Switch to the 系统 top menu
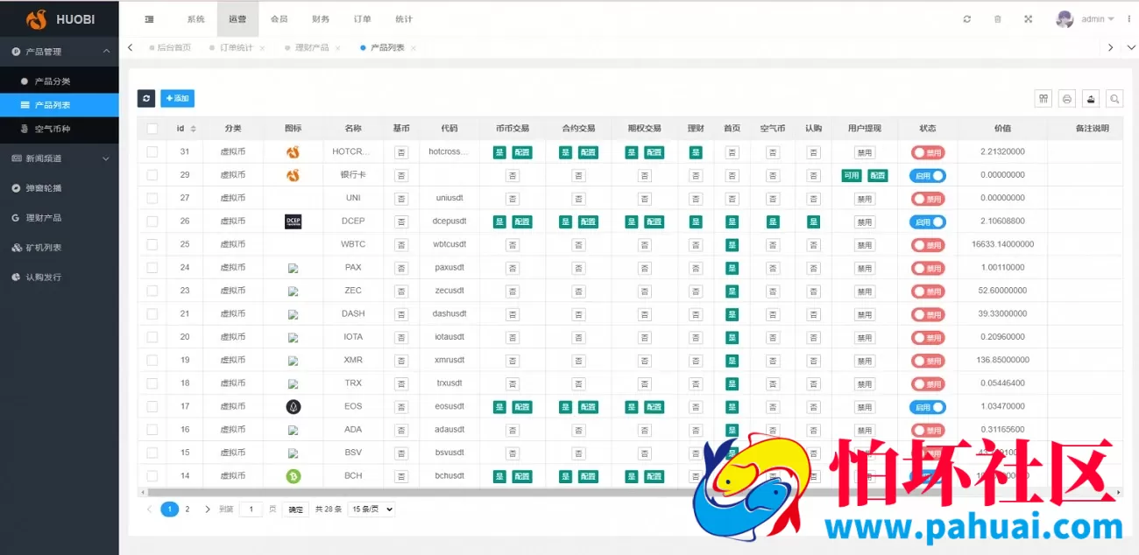 coord(195,19)
